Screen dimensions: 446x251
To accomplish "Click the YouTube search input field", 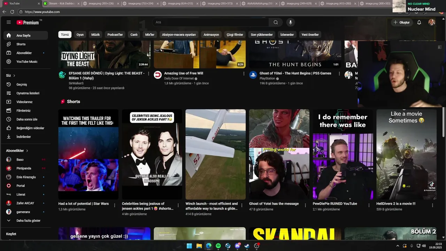I will [210, 22].
